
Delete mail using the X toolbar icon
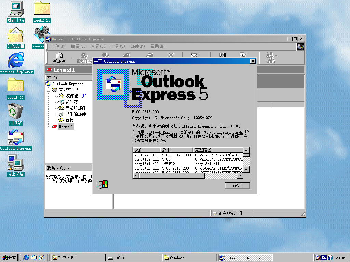170,56
